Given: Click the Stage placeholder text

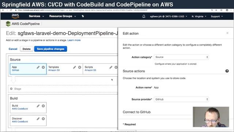Looking at the screenshot, I should click(x=18, y=89).
